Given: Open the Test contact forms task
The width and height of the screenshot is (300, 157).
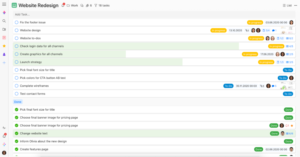Looking at the screenshot, I should [x=154, y=94].
